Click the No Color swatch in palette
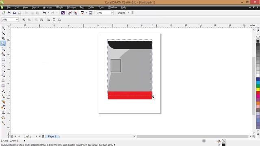Screen dimensions: 260x146 [x=258, y=38]
